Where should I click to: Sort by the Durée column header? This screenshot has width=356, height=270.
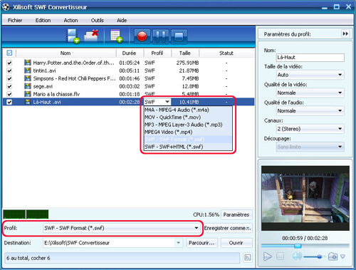pyautogui.click(x=130, y=53)
